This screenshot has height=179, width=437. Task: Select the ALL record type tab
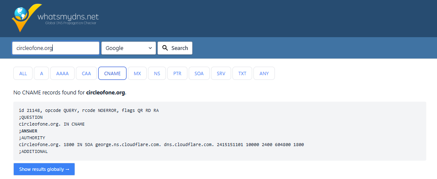point(23,73)
